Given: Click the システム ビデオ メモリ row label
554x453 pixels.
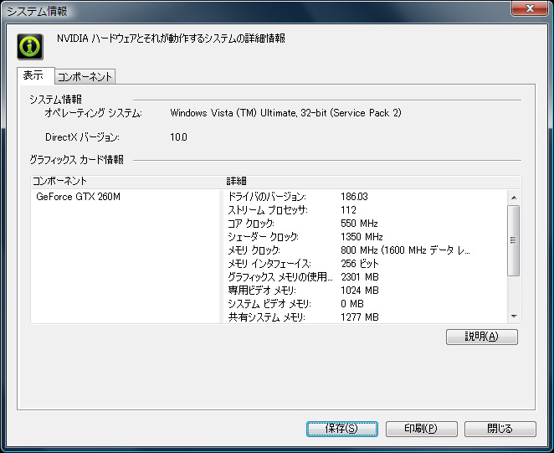Looking at the screenshot, I should coord(269,304).
